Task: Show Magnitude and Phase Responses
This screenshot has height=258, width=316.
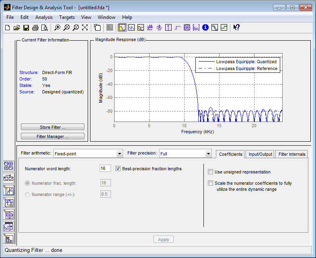Action: (141, 28)
